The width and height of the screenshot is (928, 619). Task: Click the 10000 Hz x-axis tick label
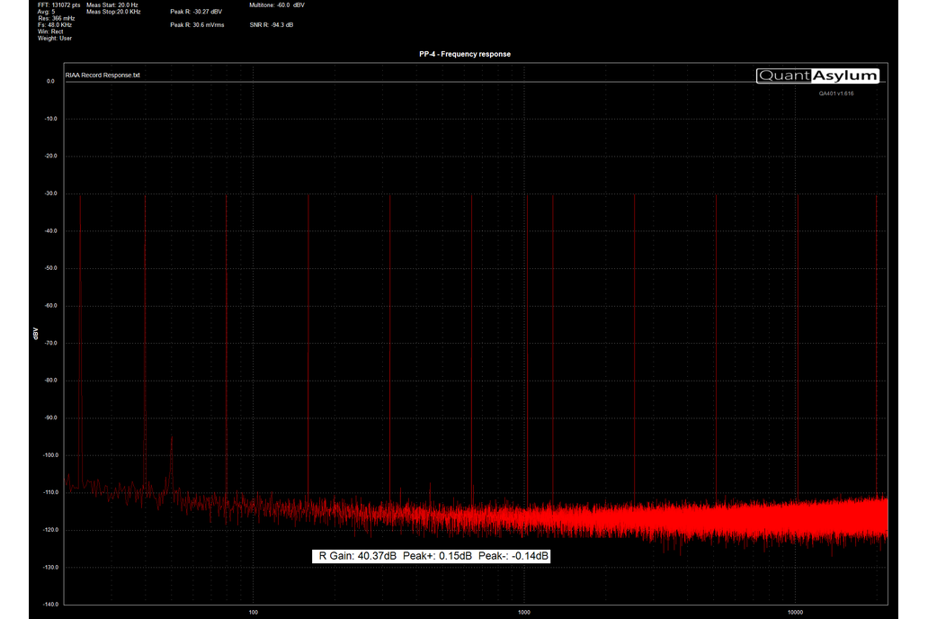point(795,613)
